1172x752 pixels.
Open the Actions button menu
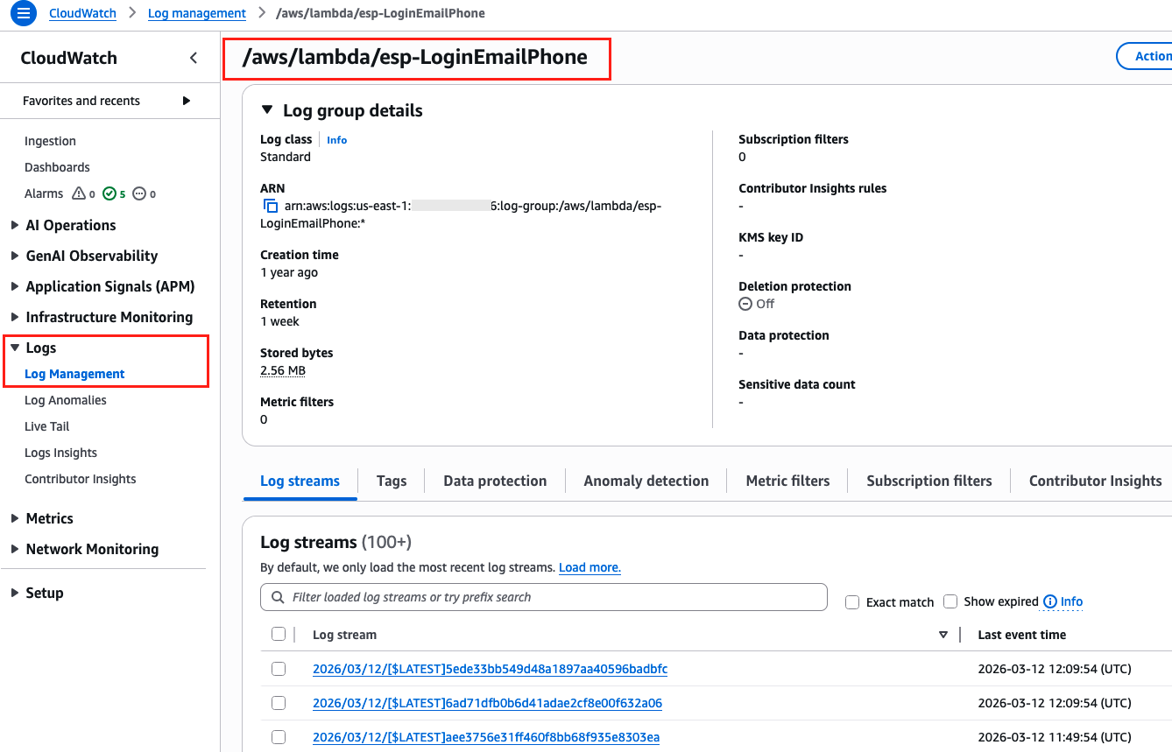click(x=1145, y=56)
